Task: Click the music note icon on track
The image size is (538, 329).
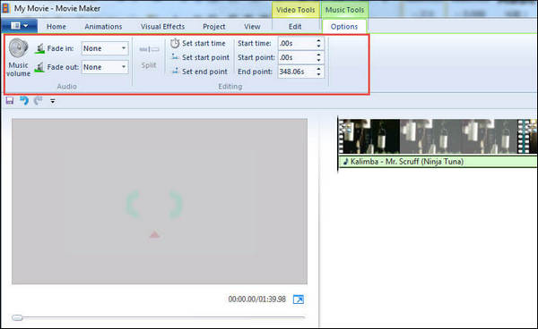Action: tap(345, 162)
